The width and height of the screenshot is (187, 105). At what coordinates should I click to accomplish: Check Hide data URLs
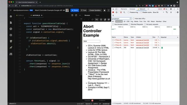pos(134,19)
